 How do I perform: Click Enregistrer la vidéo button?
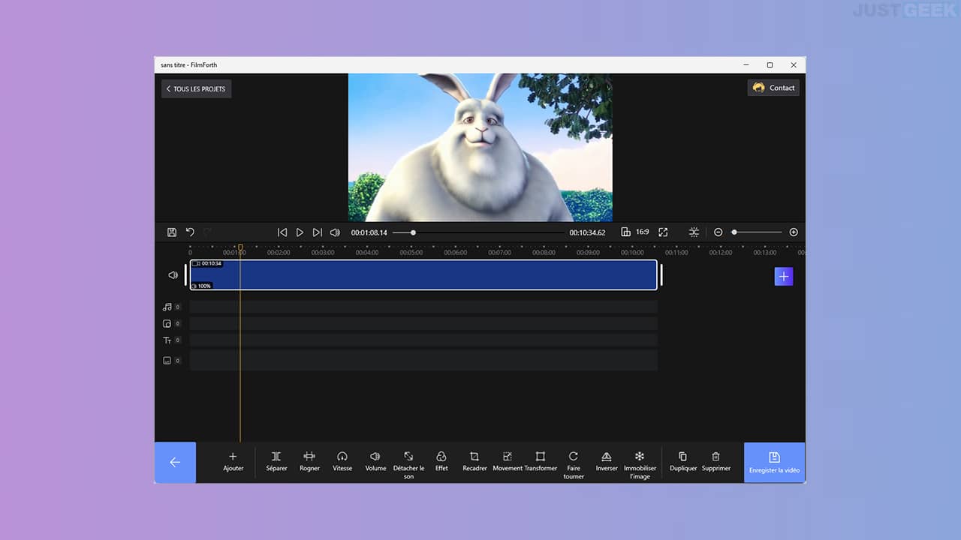point(775,463)
